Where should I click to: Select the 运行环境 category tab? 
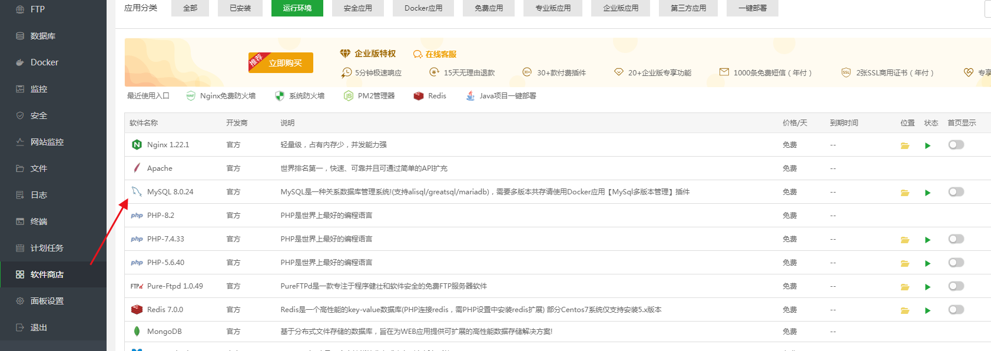[x=297, y=8]
